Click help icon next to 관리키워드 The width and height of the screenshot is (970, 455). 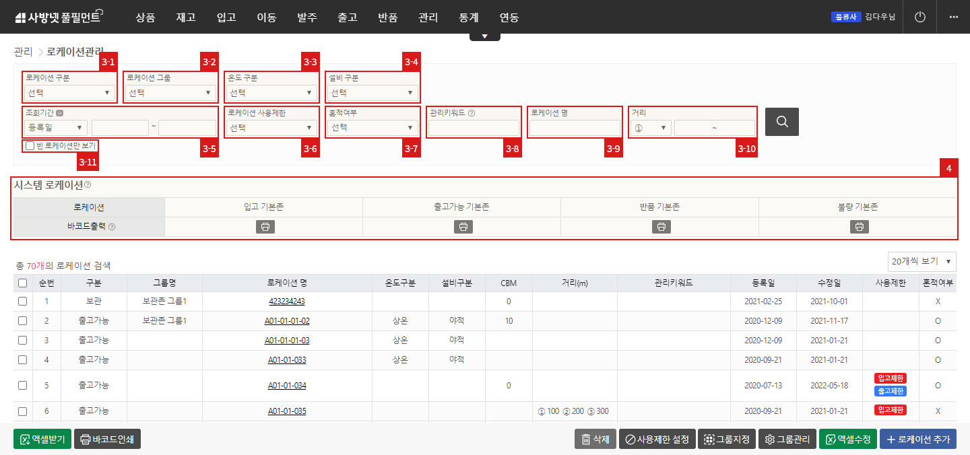(x=472, y=113)
